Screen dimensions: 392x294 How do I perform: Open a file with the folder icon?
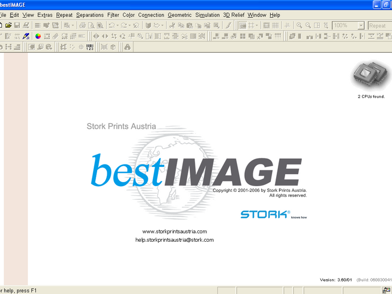coord(9,25)
